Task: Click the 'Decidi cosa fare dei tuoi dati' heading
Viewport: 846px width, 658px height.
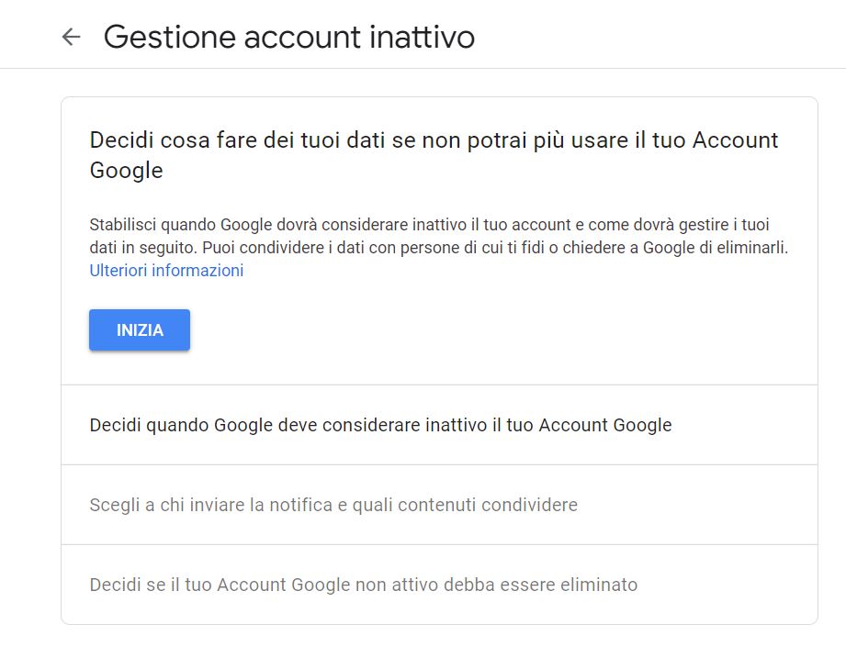Action: pyautogui.click(x=434, y=140)
